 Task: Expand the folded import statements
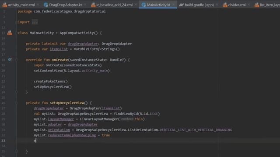click(17, 22)
